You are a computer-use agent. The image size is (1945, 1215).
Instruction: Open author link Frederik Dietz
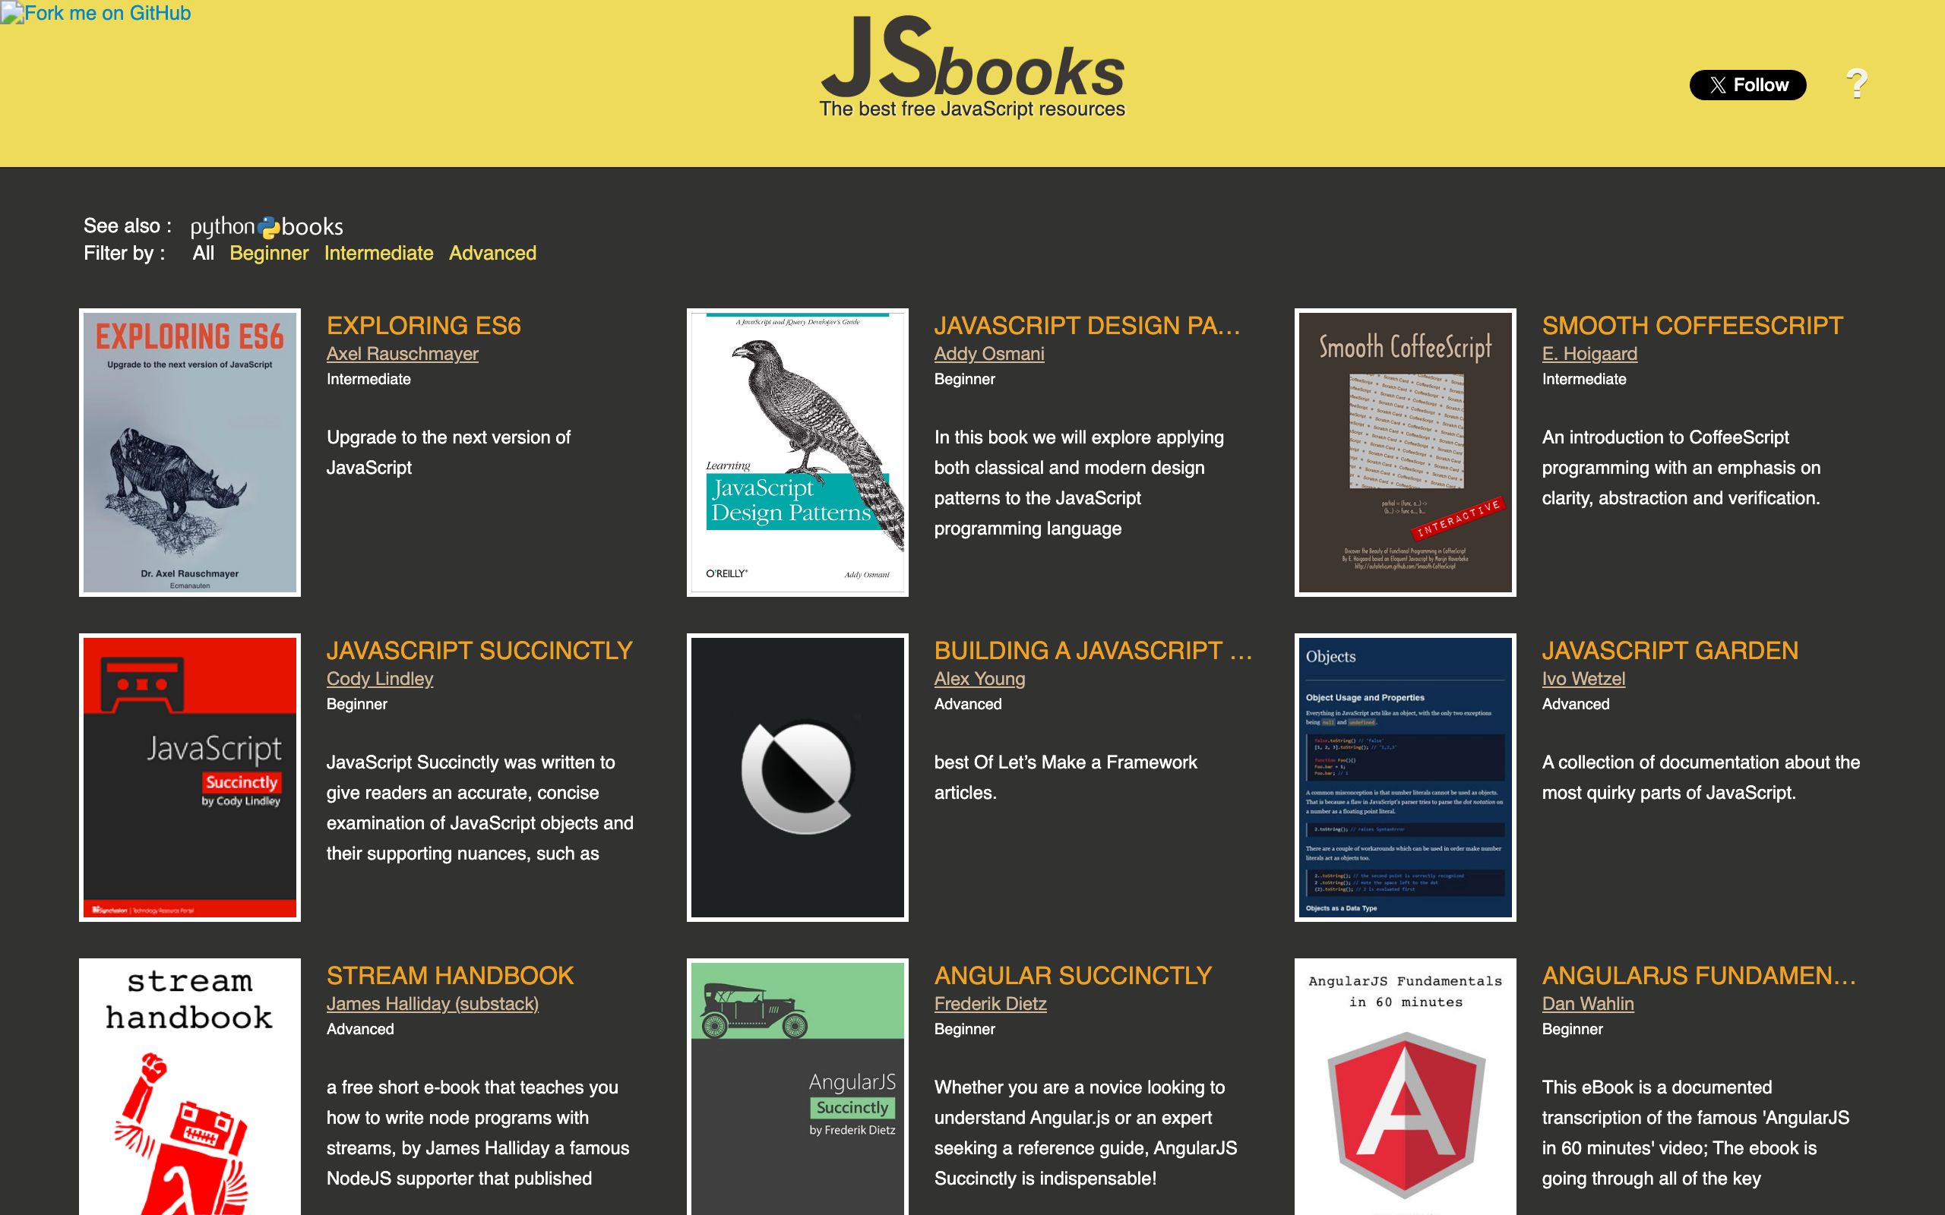pyautogui.click(x=990, y=1003)
